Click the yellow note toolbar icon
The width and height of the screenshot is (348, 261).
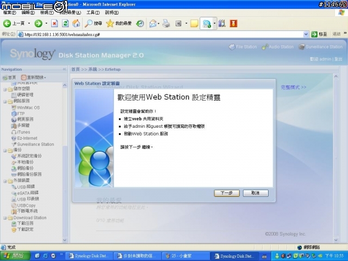click(x=194, y=23)
